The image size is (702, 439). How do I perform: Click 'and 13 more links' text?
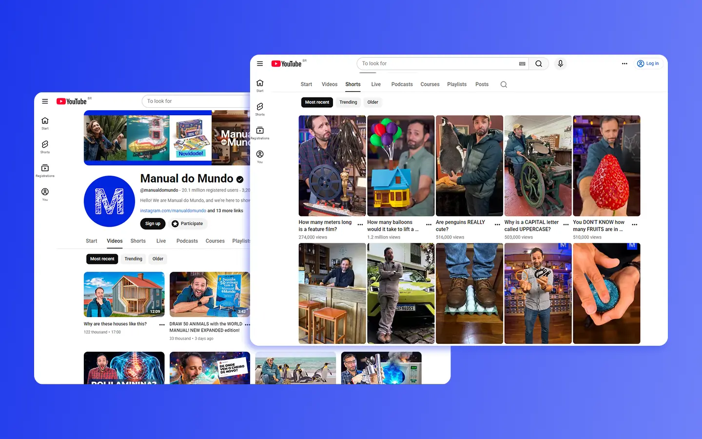(x=225, y=211)
